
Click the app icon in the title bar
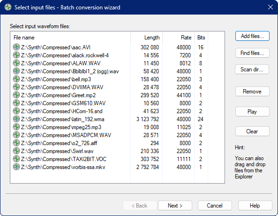click(x=8, y=8)
